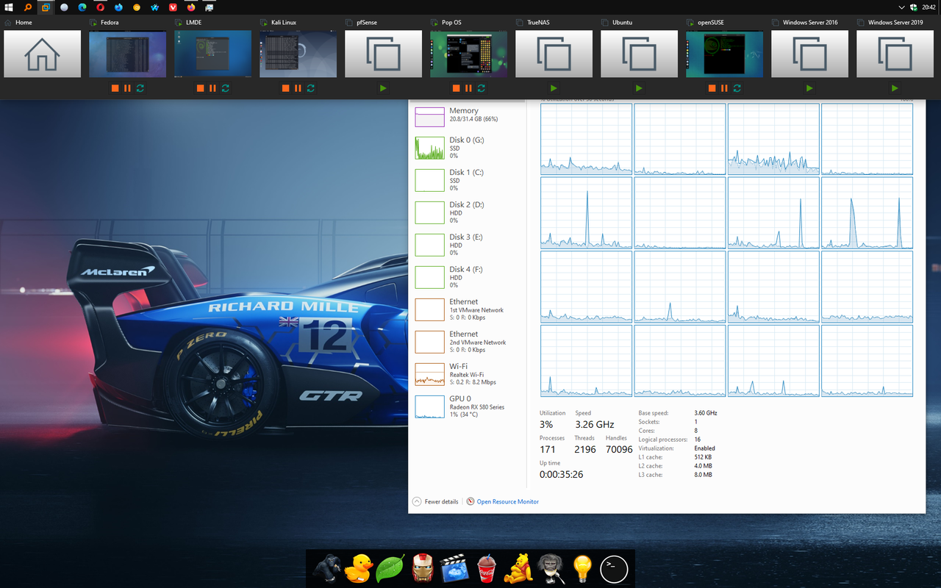Restart the LMDE virtual machine
This screenshot has height=588, width=941.
coord(225,88)
